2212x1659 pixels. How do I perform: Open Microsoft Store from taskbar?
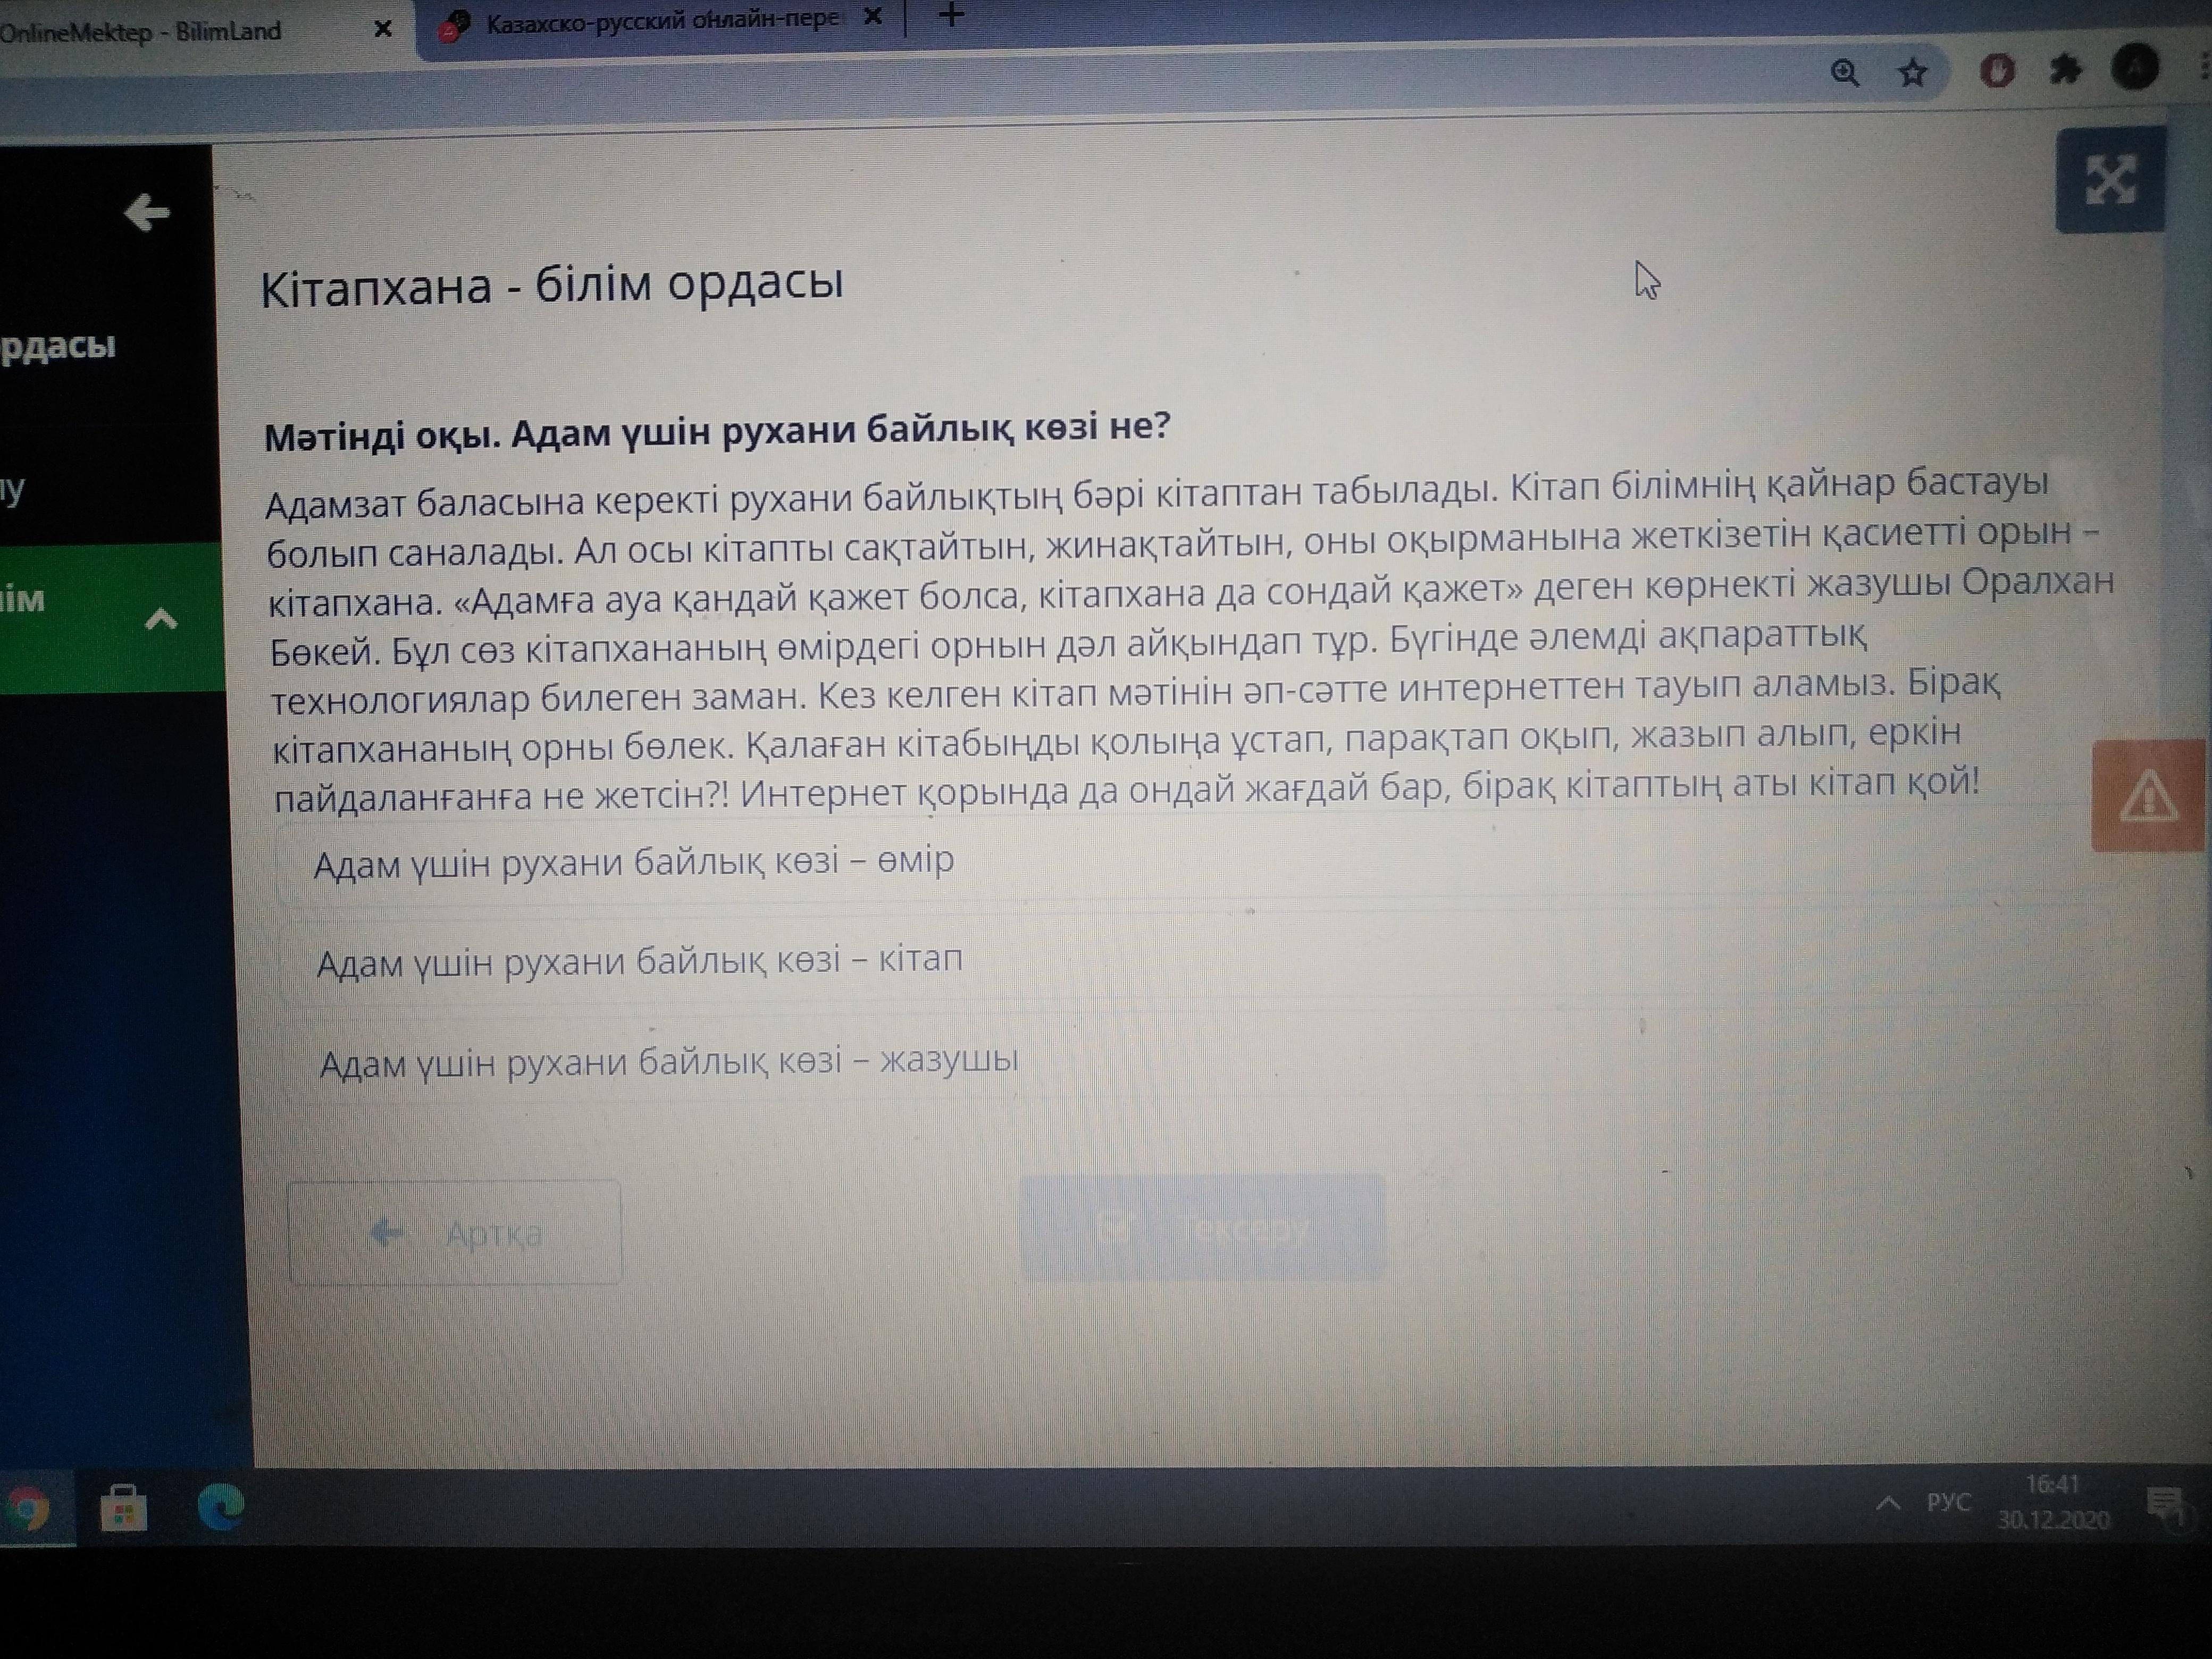(x=123, y=1508)
